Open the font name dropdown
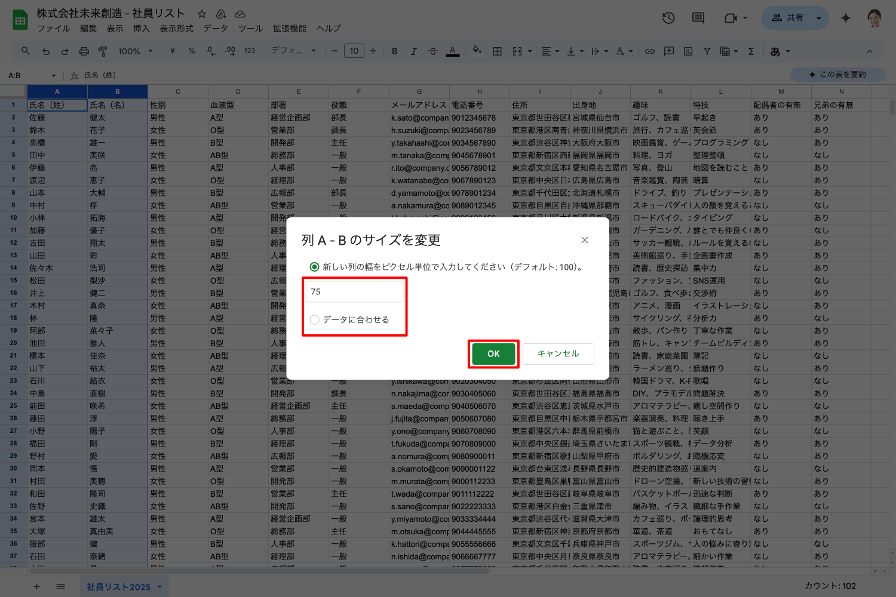Screen dimensions: 896x597 [293, 51]
